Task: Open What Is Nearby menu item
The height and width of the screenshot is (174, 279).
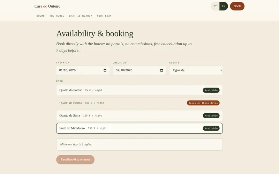Action: pyautogui.click(x=81, y=16)
